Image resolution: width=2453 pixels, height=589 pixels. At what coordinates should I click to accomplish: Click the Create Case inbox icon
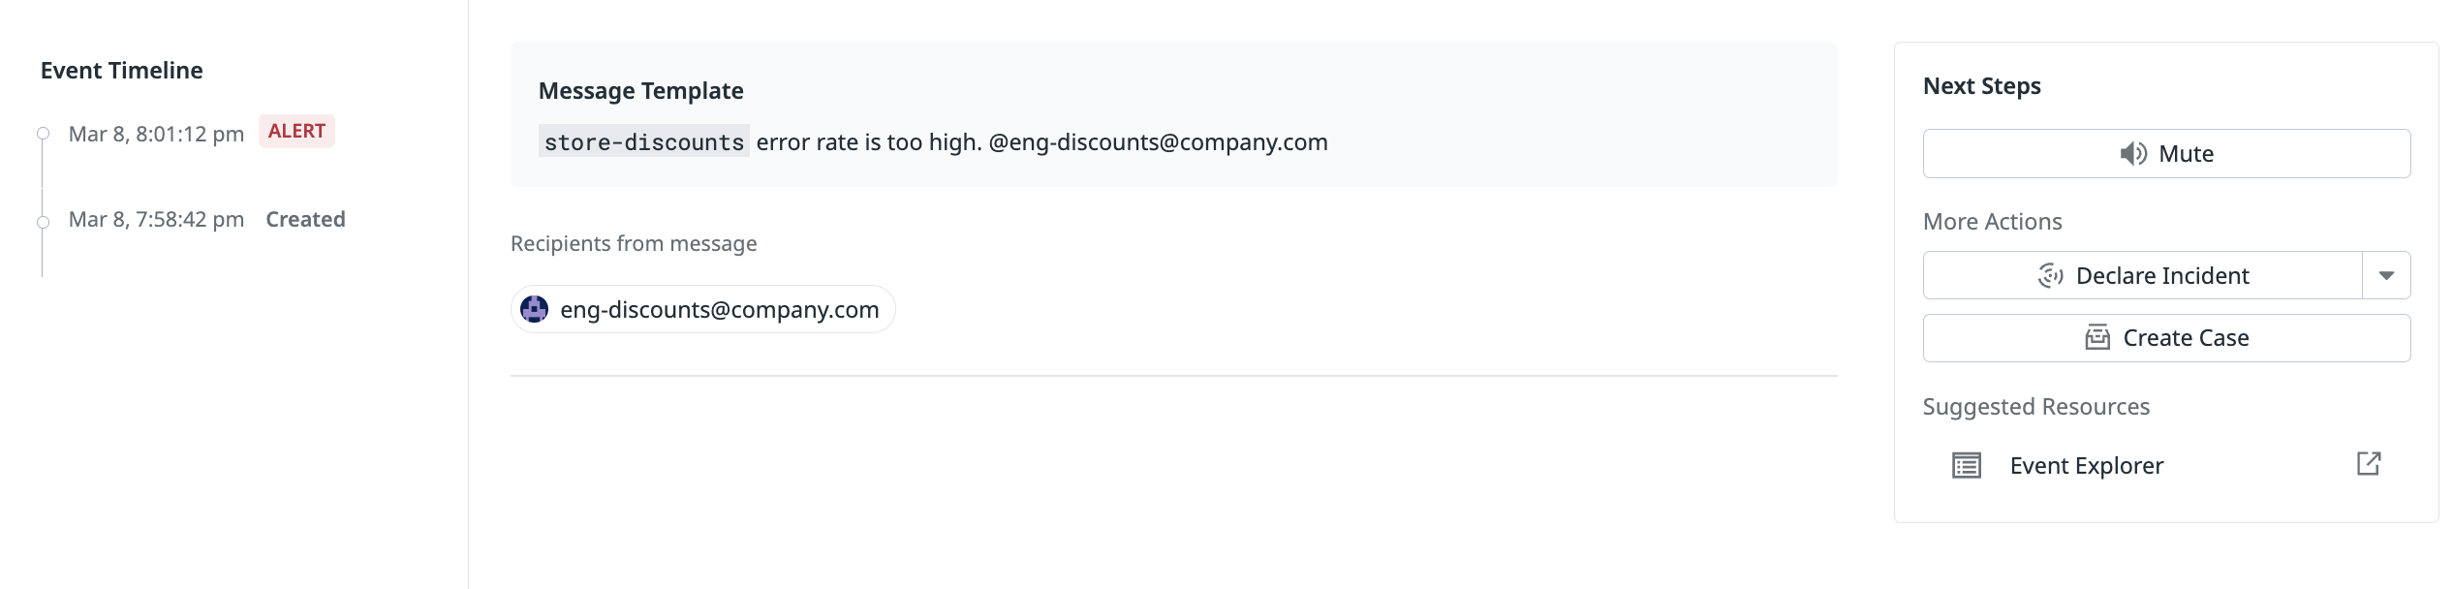pyautogui.click(x=2097, y=338)
